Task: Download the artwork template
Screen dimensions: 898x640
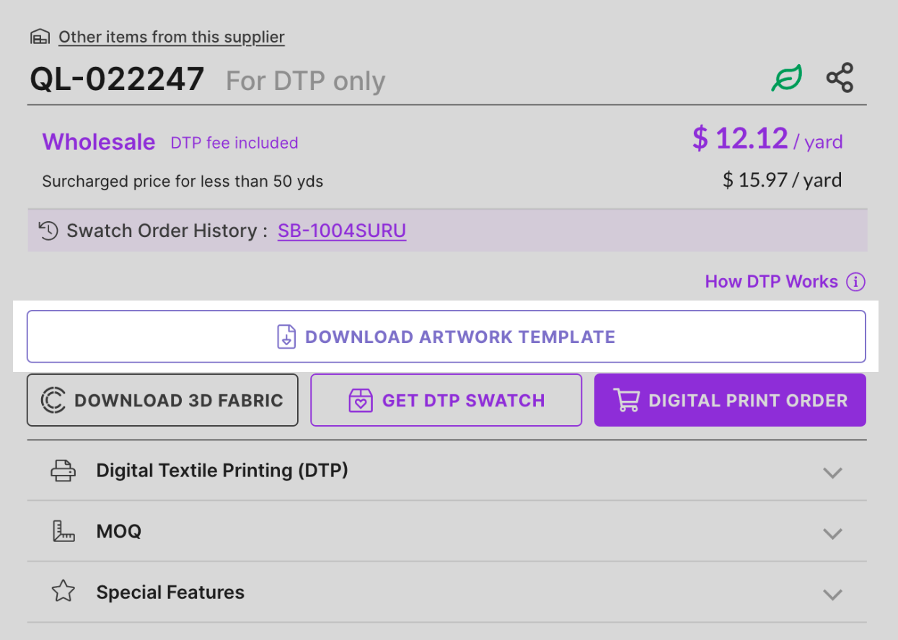Action: (x=446, y=337)
